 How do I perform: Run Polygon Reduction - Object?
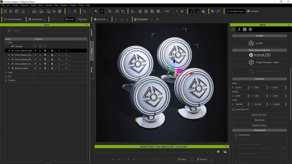(260, 62)
